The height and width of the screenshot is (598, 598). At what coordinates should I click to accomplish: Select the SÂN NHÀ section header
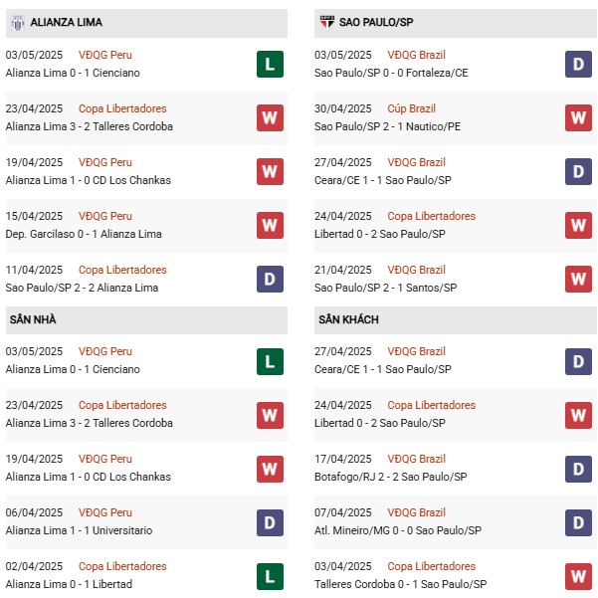click(31, 320)
